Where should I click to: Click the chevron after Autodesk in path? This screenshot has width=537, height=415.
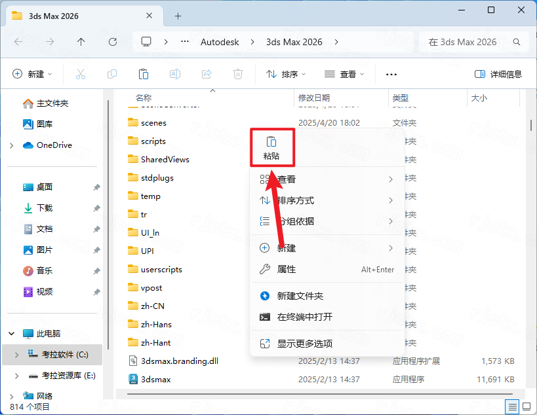pyautogui.click(x=252, y=42)
